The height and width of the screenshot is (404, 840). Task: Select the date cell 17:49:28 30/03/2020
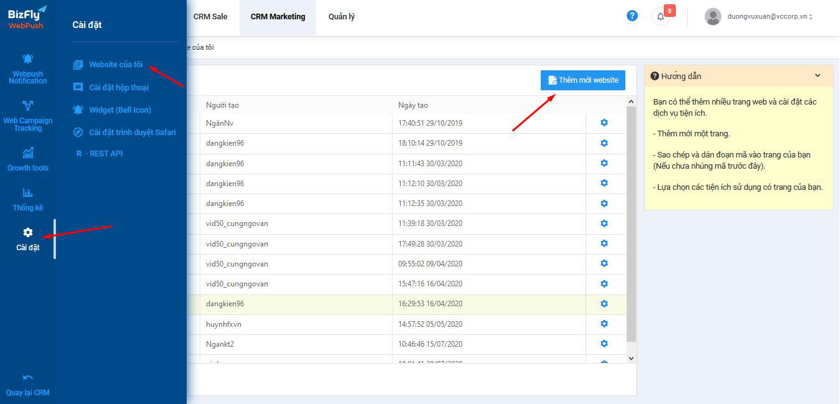(489, 244)
